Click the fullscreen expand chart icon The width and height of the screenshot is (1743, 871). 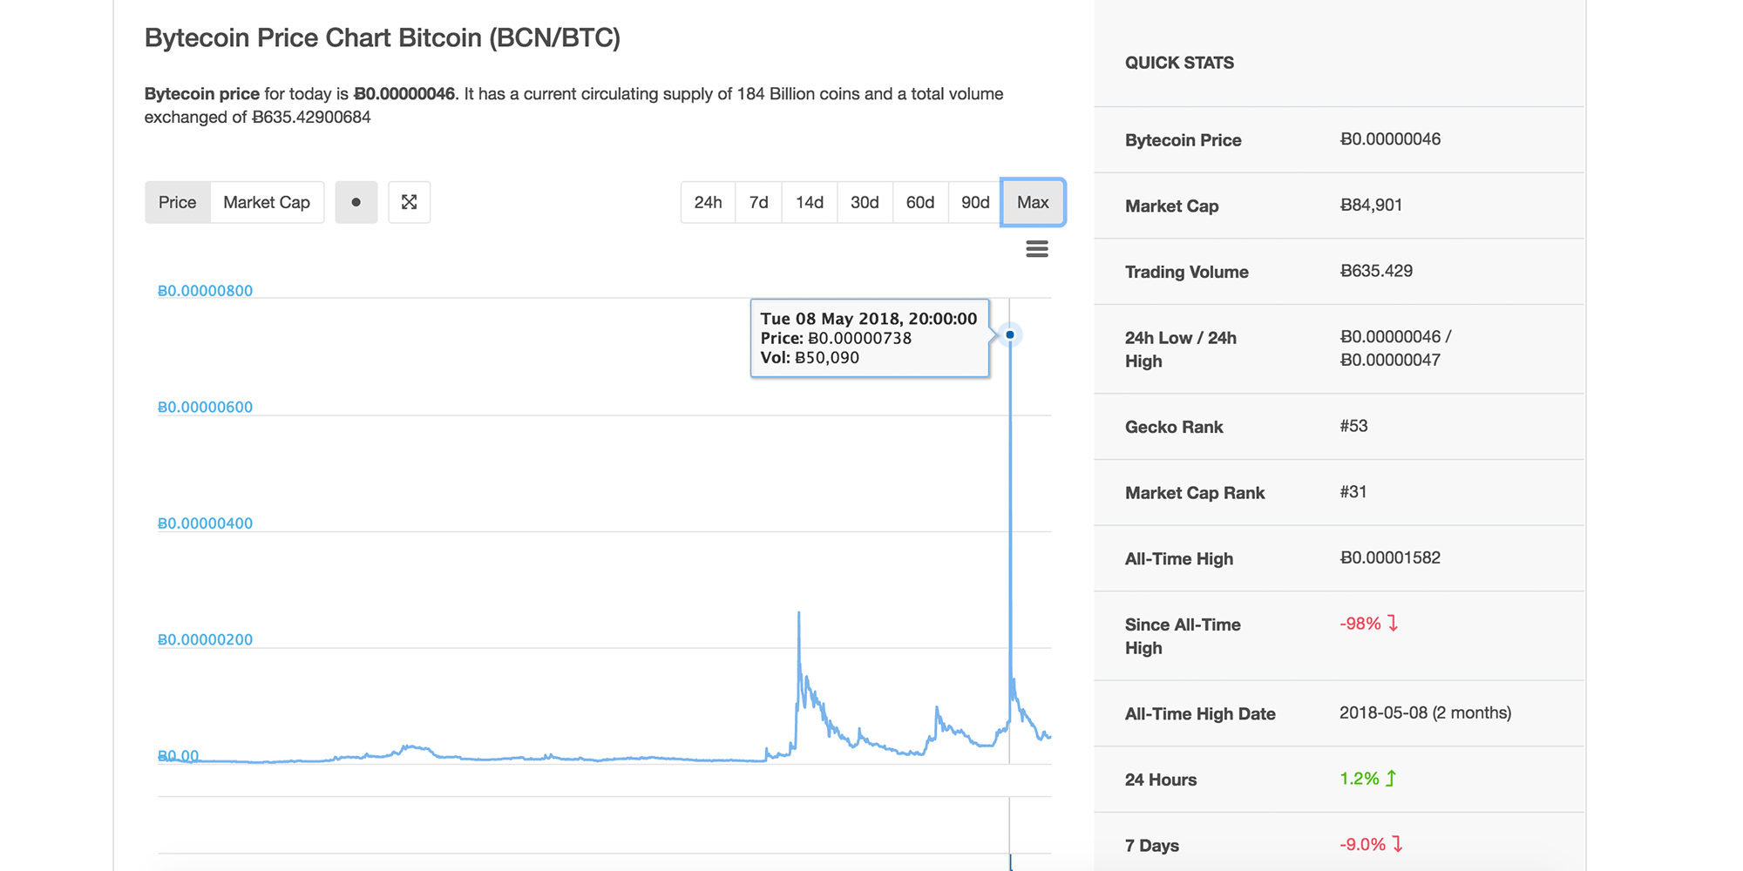410,202
